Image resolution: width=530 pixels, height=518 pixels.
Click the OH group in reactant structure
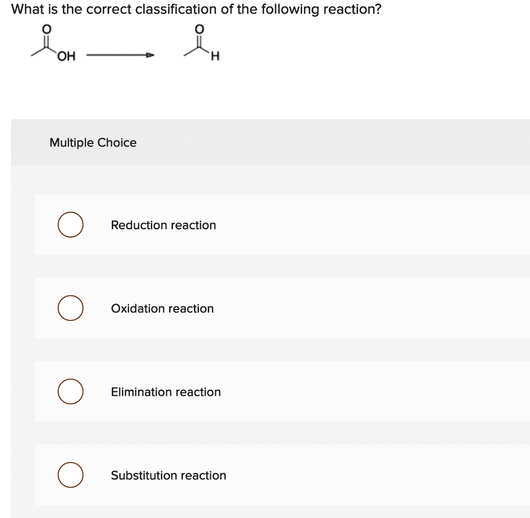tap(67, 55)
